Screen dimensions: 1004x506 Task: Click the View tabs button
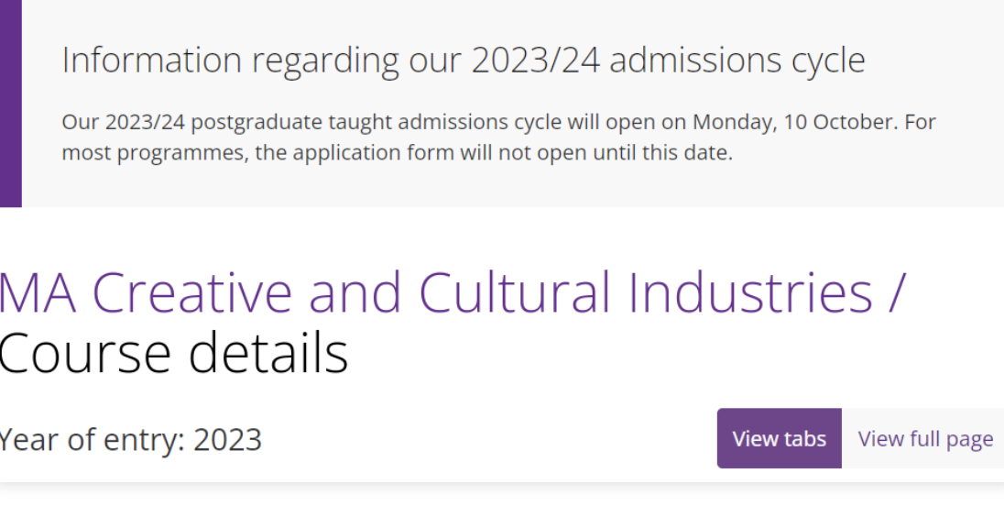pos(779,439)
